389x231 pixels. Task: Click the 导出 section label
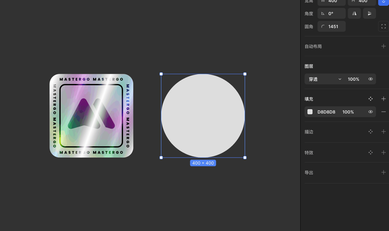pos(309,172)
